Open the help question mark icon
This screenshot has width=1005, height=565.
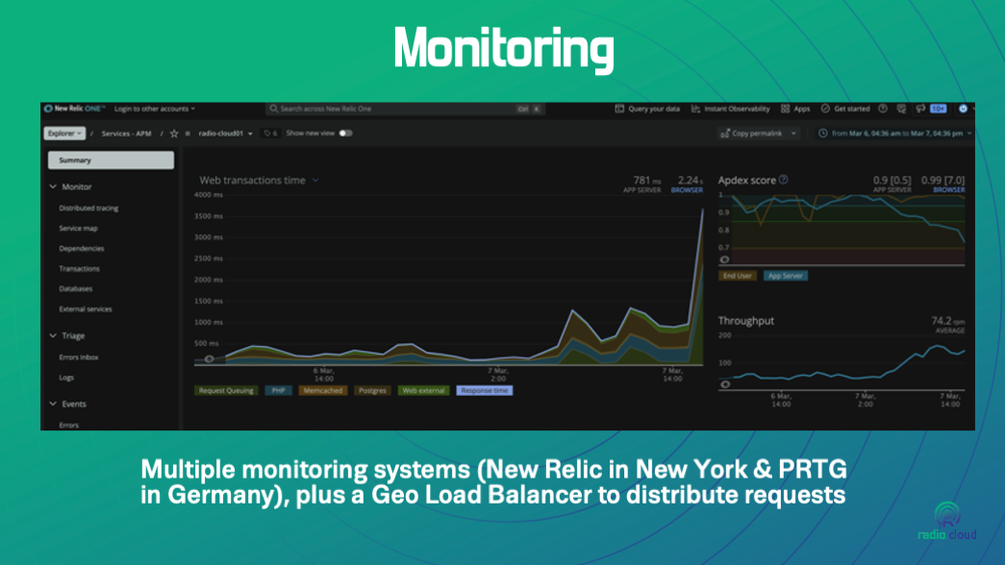883,109
